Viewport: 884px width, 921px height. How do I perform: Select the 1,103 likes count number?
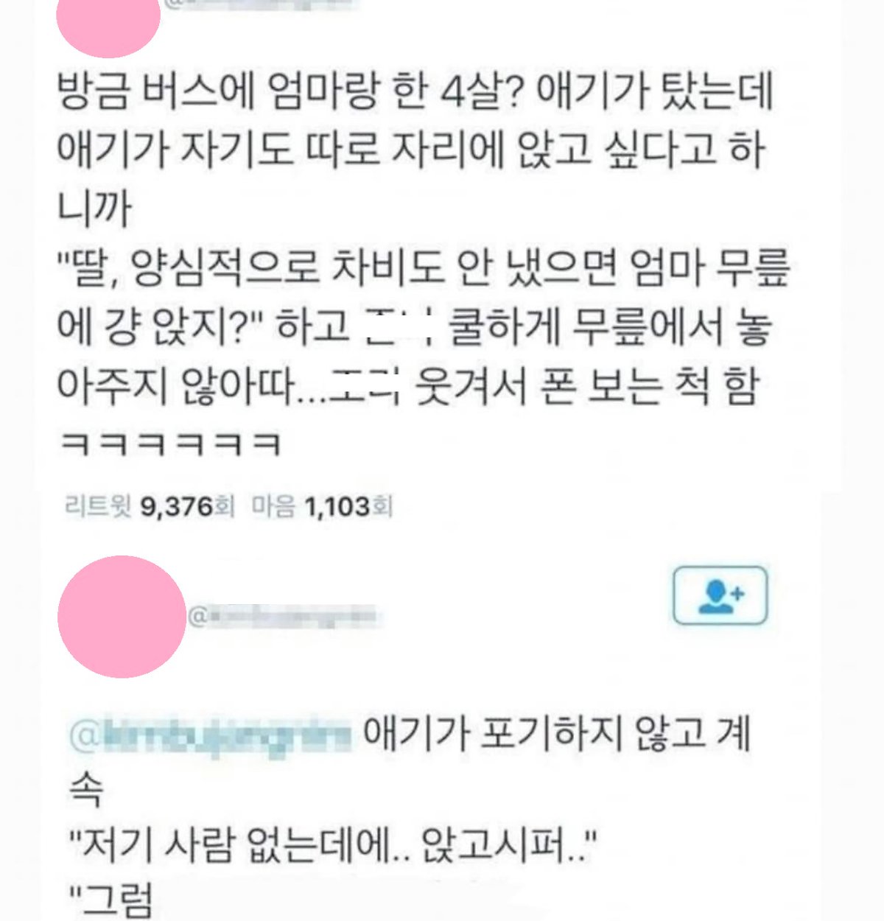pos(338,506)
